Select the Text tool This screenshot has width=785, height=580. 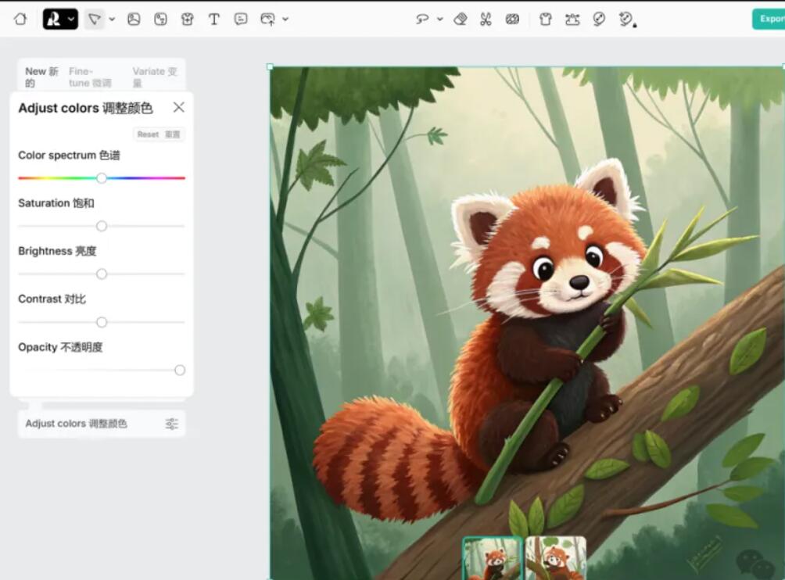pyautogui.click(x=213, y=19)
